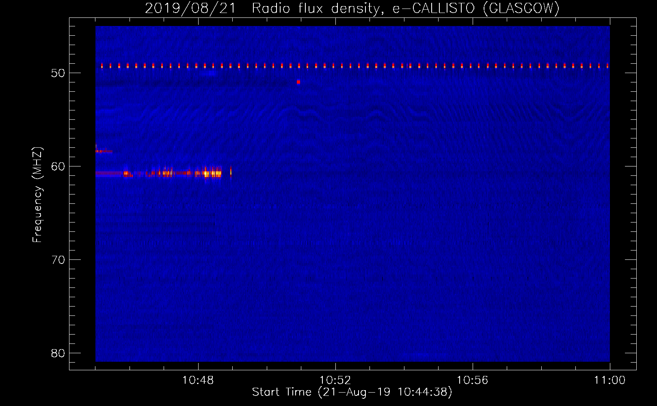Click the 50 frequency axis label

click(x=58, y=73)
